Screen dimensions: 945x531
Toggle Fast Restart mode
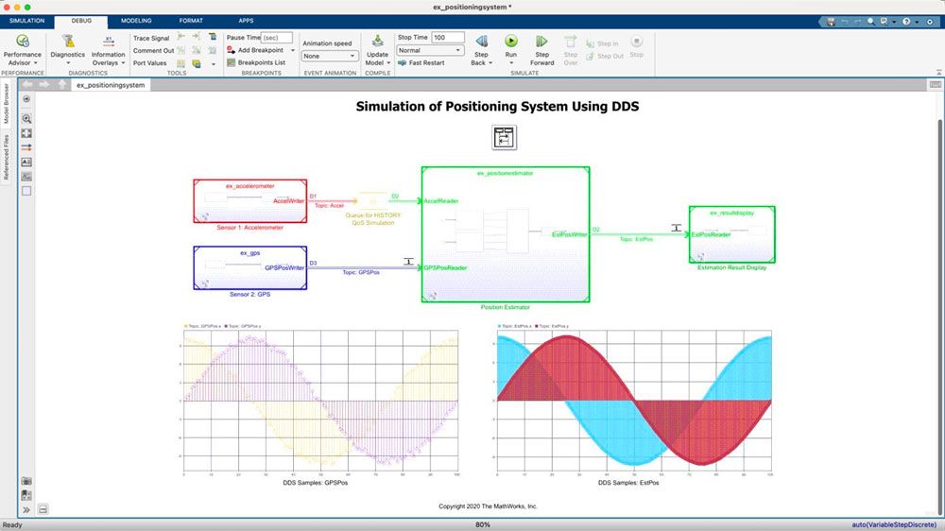421,62
